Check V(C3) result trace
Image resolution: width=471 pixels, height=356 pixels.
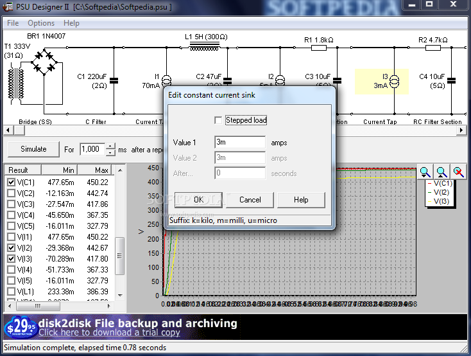tap(11, 204)
